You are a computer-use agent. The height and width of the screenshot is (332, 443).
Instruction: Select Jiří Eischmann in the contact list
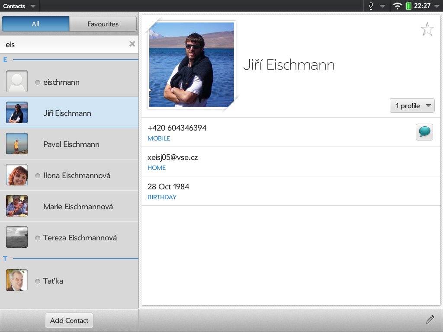pos(69,113)
